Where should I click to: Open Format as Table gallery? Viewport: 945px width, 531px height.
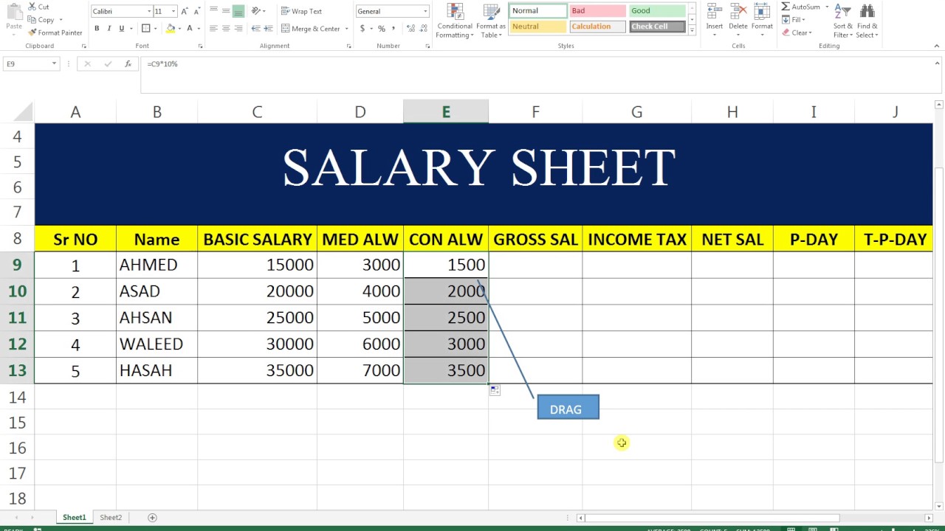[491, 21]
